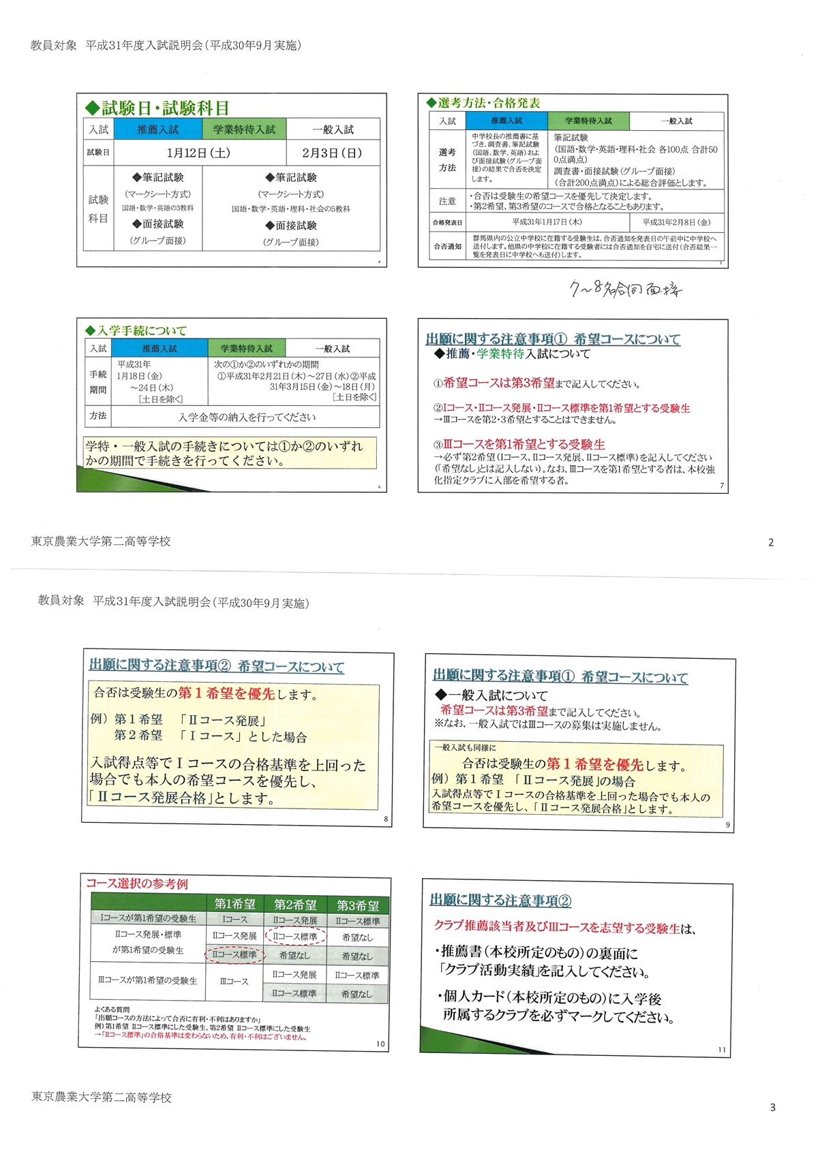818x1156 pixels.
Task: Select the slide thumbnail about クラブ推薦該当者
Action: pyautogui.click(x=577, y=969)
